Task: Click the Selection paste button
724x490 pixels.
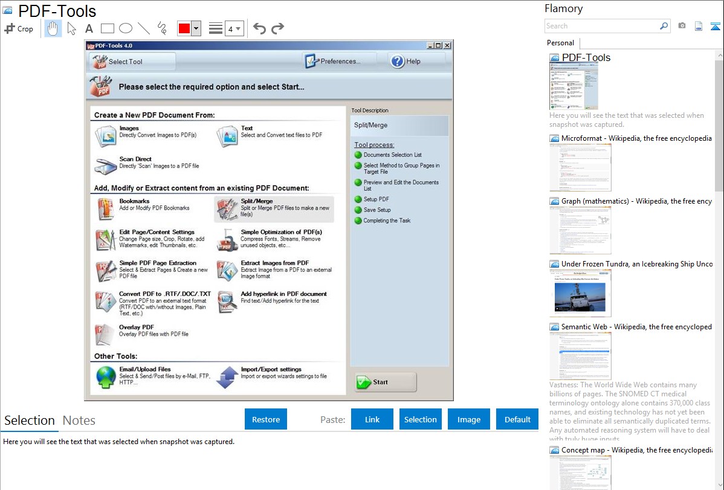Action: (x=420, y=419)
